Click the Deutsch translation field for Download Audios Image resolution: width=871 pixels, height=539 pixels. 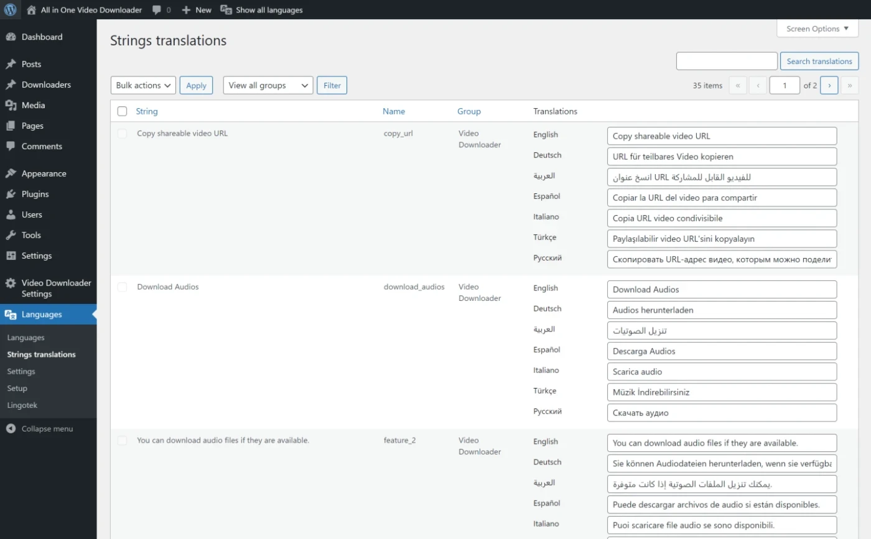[x=722, y=310]
